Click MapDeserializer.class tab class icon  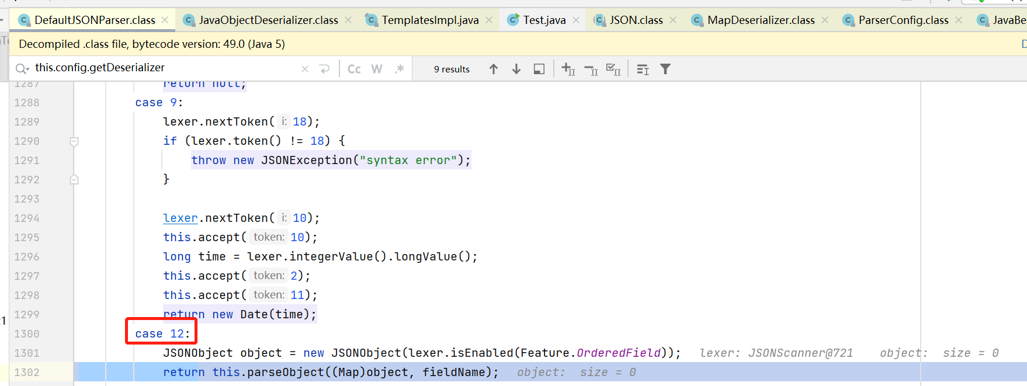(x=697, y=20)
